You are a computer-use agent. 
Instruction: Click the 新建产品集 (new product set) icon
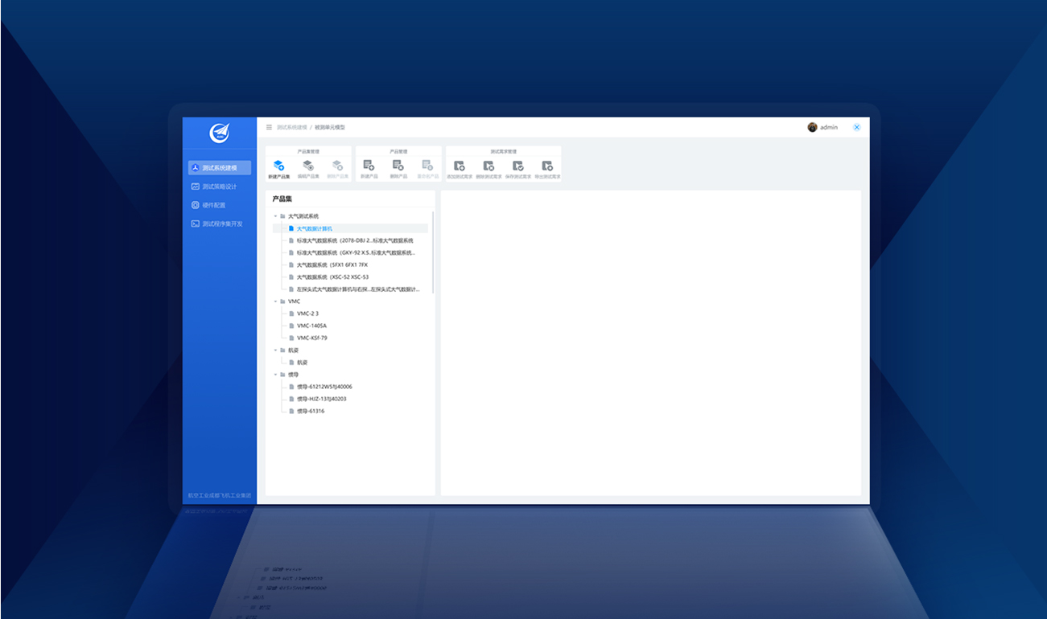click(278, 166)
